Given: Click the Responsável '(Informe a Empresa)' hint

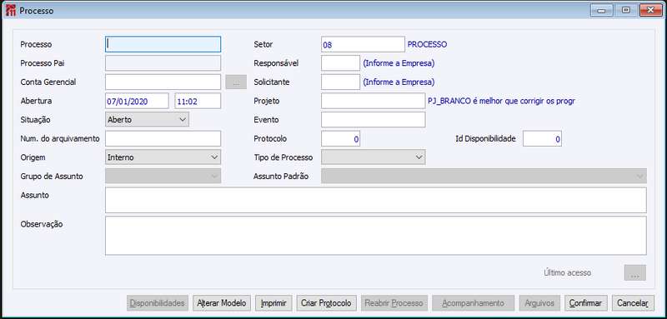Looking at the screenshot, I should (x=399, y=63).
